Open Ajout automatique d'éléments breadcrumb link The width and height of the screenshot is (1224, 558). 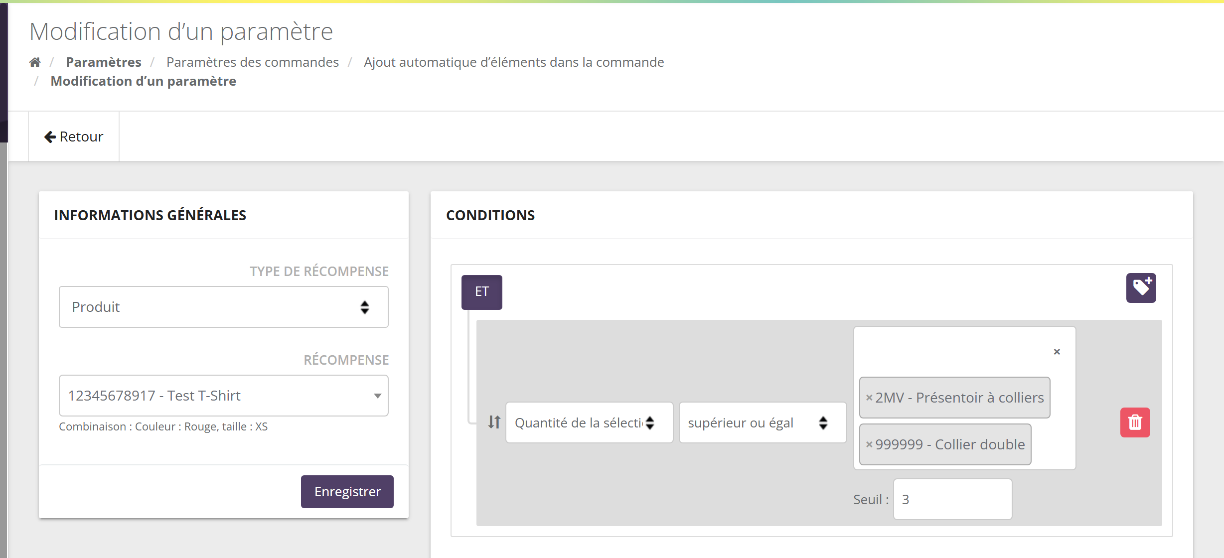(514, 62)
